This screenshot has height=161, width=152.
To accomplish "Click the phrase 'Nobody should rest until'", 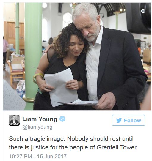I will click(x=100, y=139).
